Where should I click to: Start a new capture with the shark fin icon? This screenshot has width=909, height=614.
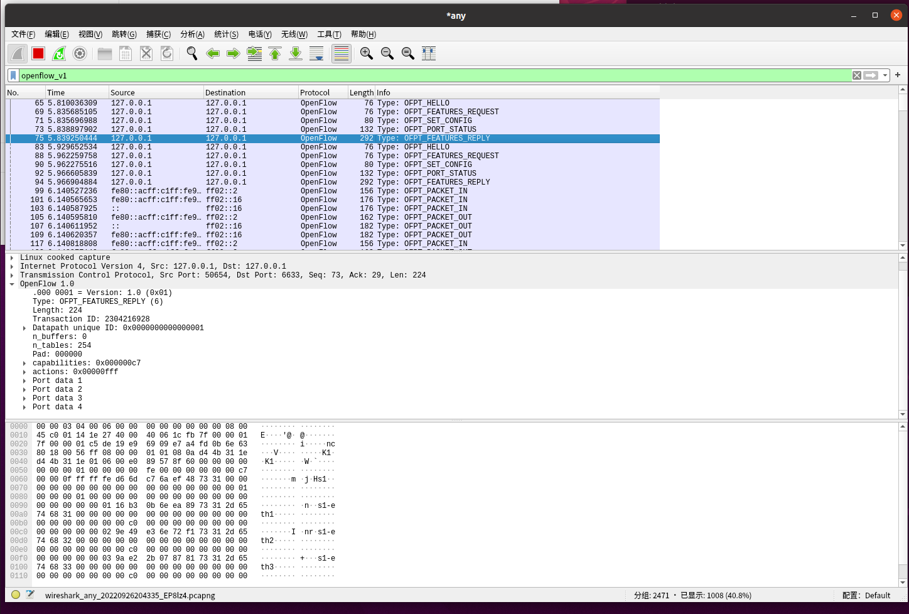[18, 54]
